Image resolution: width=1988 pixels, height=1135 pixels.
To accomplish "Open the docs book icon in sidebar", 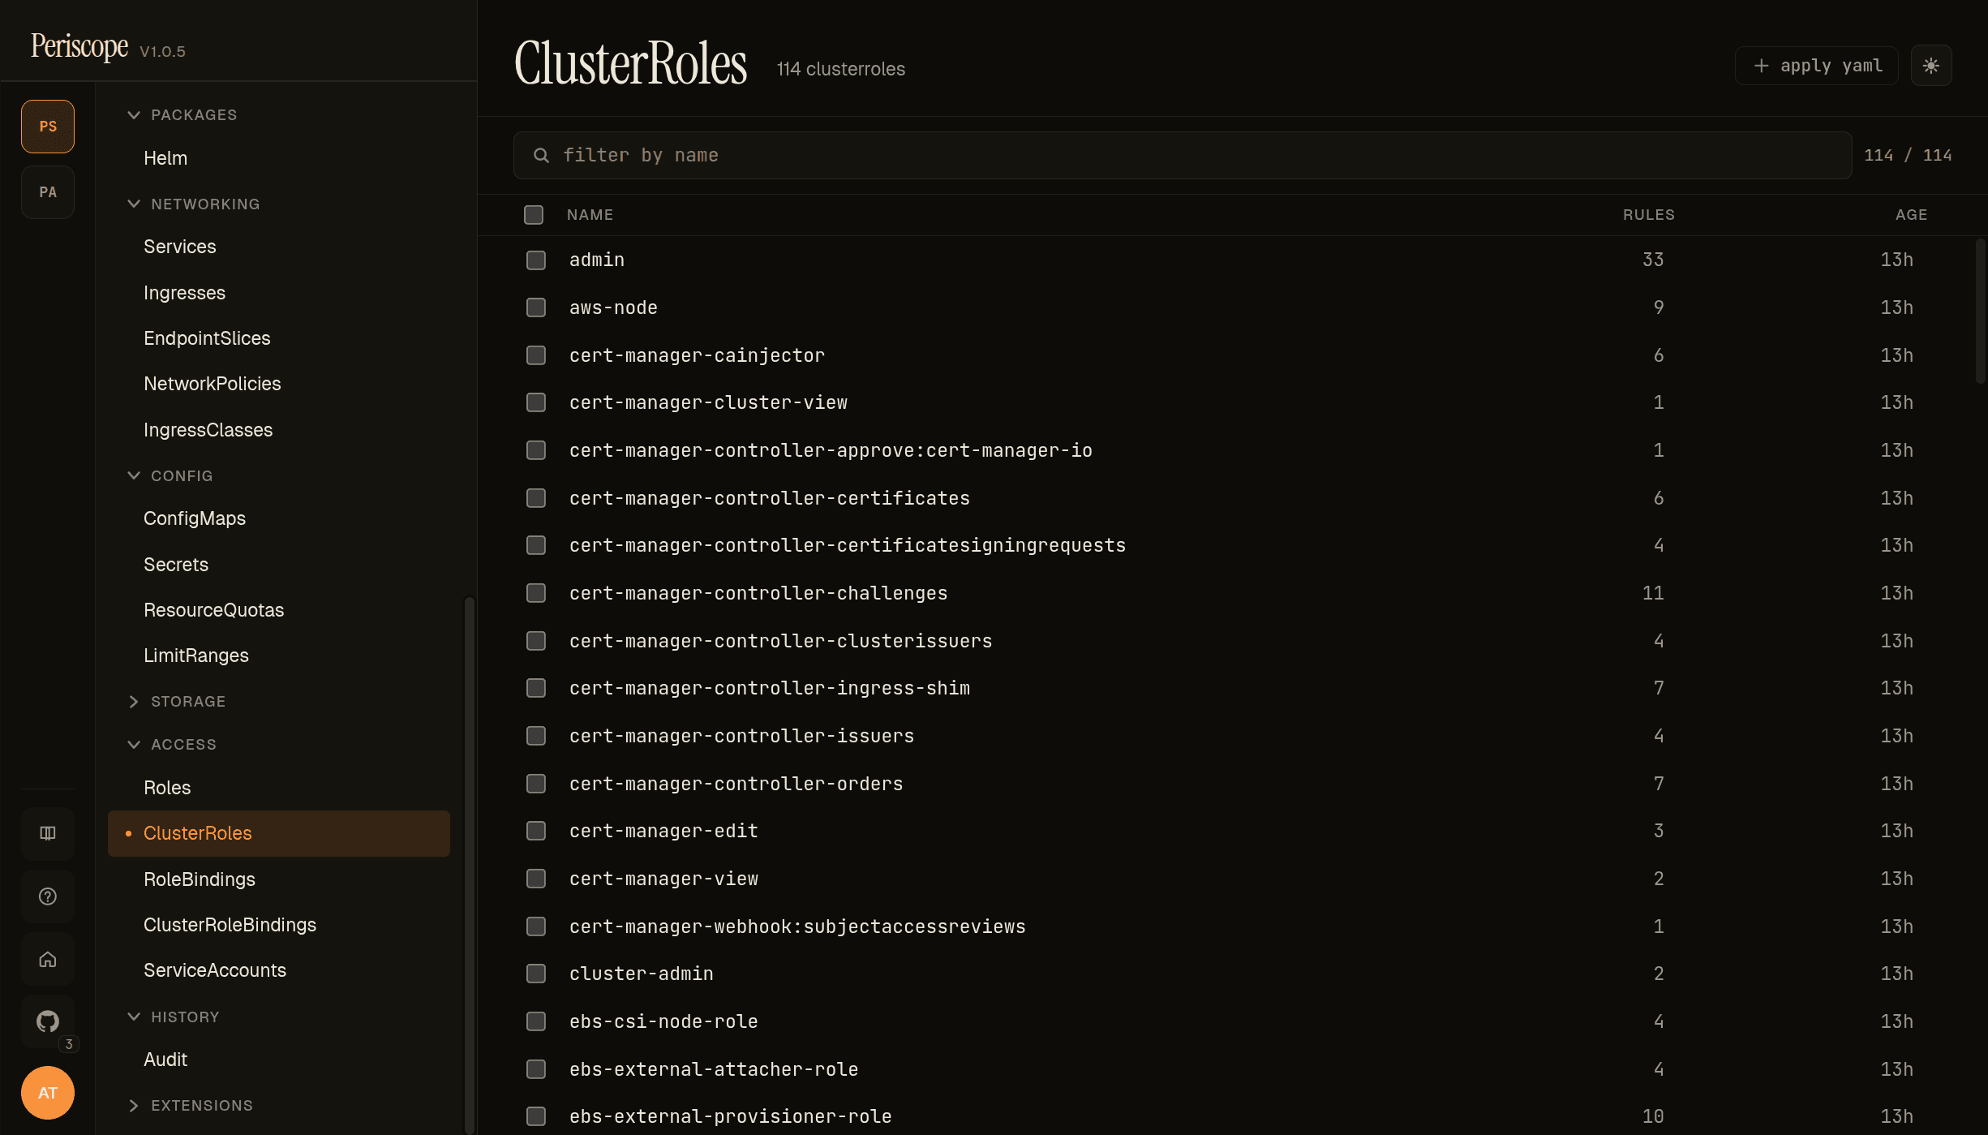I will pos(48,833).
